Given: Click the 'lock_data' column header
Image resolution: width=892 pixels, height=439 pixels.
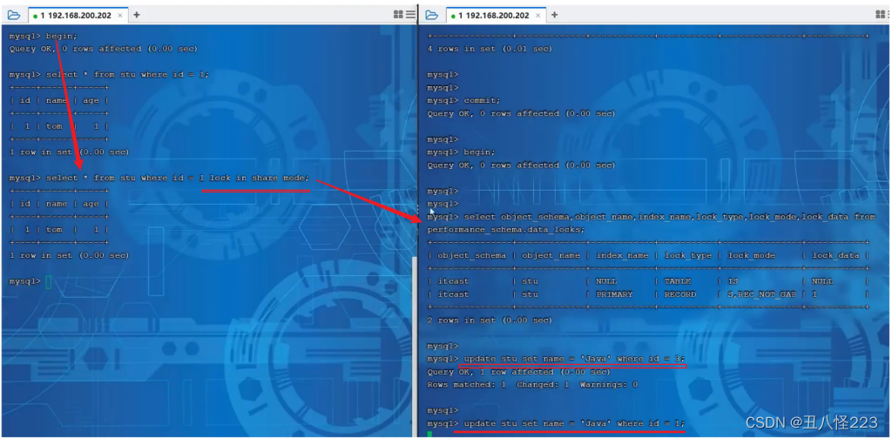Looking at the screenshot, I should pos(835,255).
